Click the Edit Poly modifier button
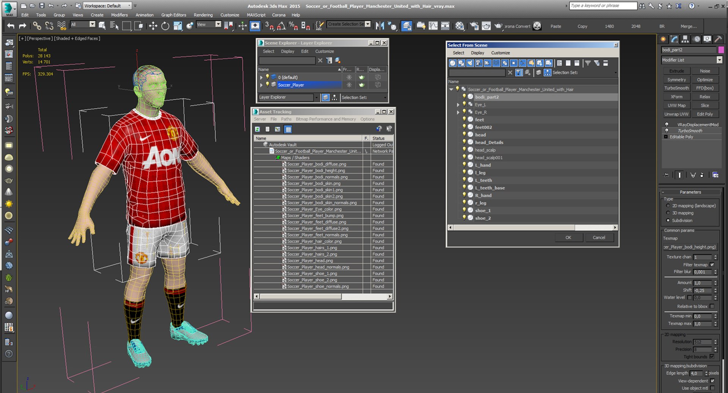Viewport: 728px width, 393px height. (x=705, y=114)
